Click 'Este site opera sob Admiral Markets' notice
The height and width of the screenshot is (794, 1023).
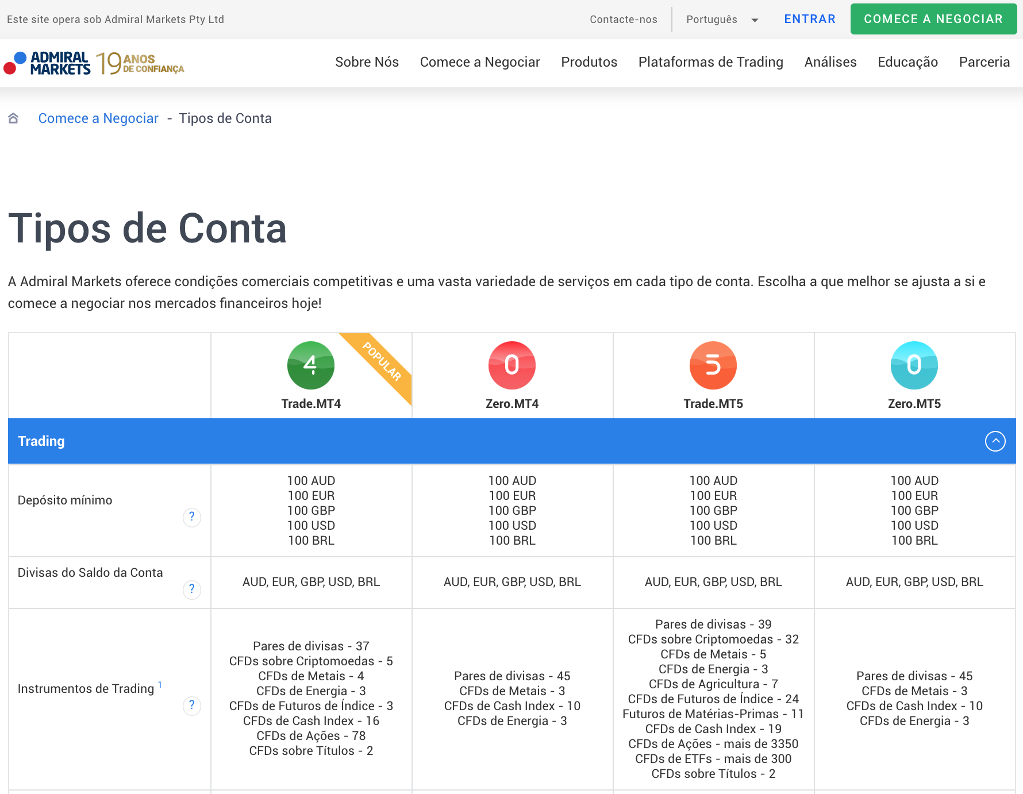[x=116, y=20]
